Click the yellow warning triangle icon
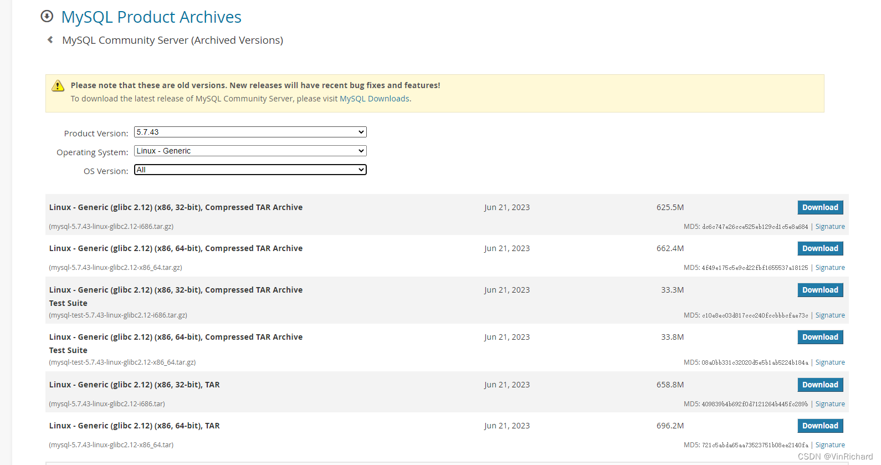Viewport: 881px width, 465px height. pos(58,86)
